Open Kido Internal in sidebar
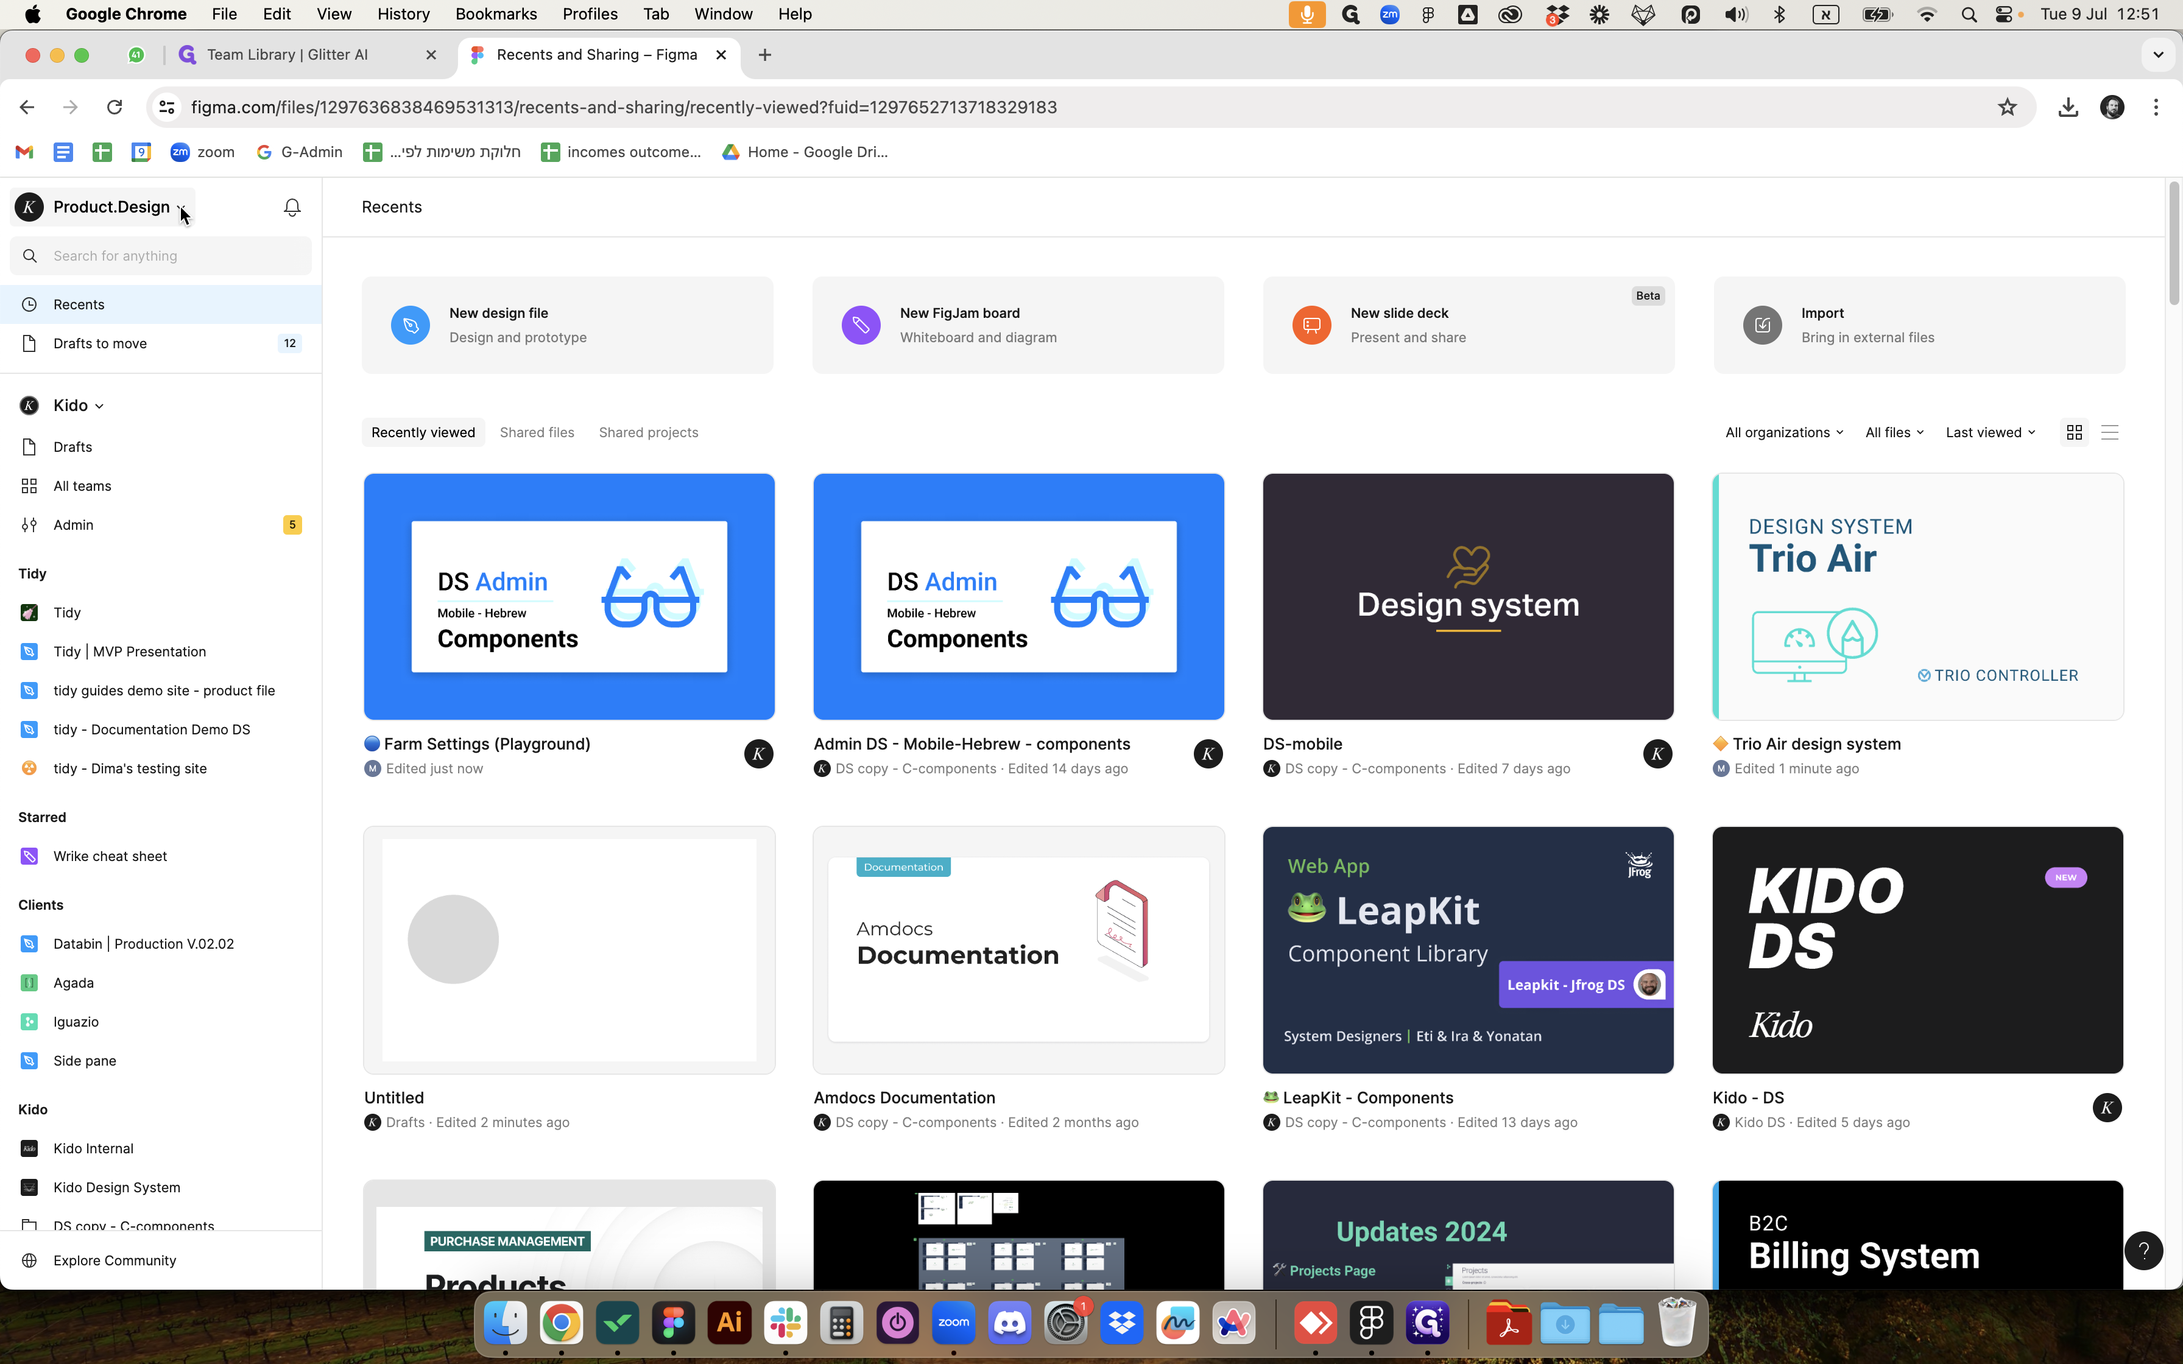2183x1364 pixels. click(x=161, y=1148)
